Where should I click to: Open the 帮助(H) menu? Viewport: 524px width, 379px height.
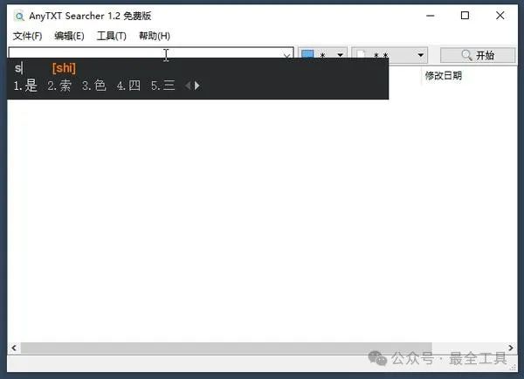tap(155, 36)
